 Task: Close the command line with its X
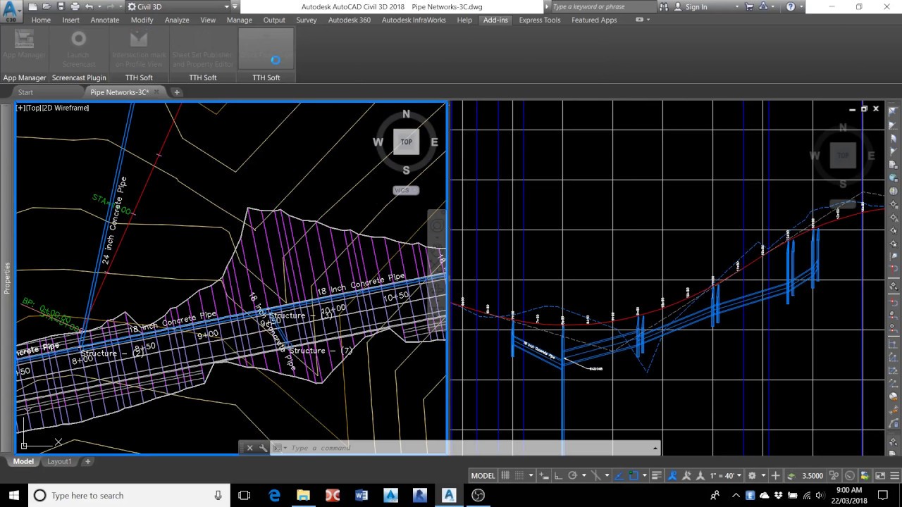249,448
